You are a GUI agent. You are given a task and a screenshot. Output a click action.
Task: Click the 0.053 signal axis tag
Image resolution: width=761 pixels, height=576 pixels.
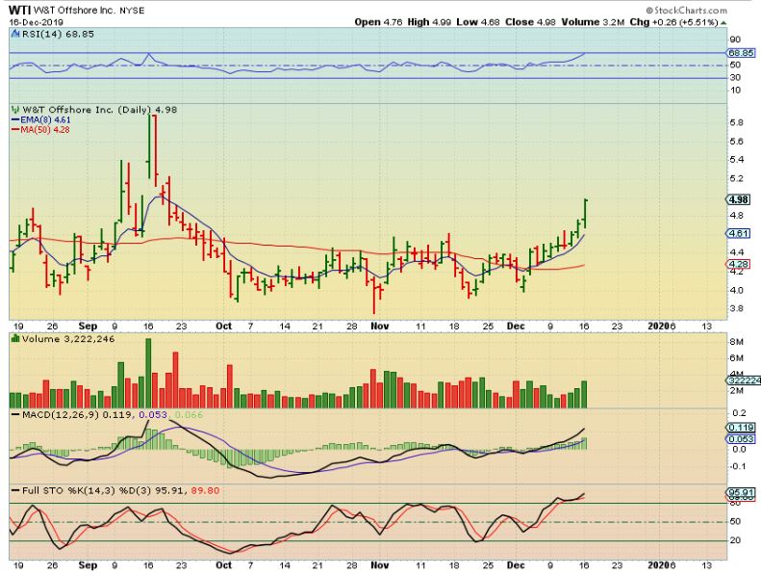[741, 439]
